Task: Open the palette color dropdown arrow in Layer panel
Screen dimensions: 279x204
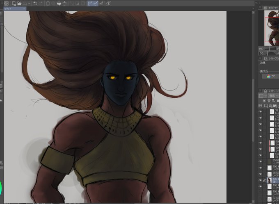Action: [265, 96]
